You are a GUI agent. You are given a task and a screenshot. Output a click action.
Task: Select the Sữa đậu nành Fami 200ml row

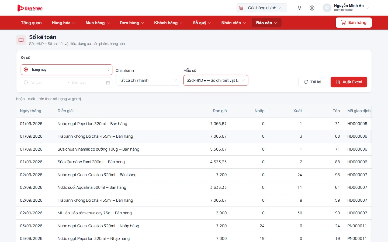click(x=194, y=162)
